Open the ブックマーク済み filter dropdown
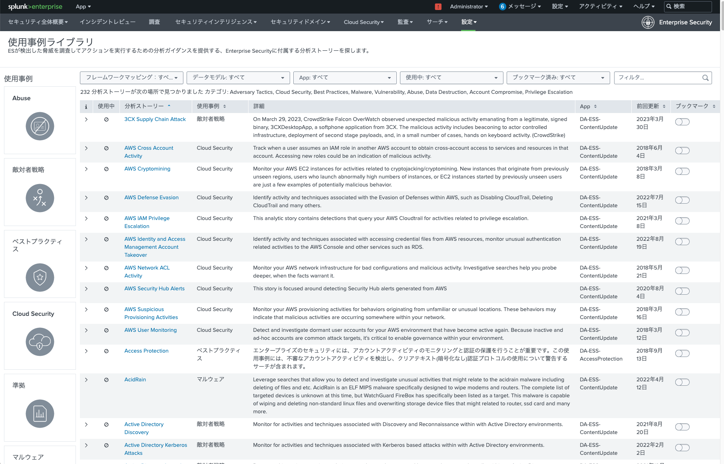Viewport: 724px width, 464px height. 558,77
